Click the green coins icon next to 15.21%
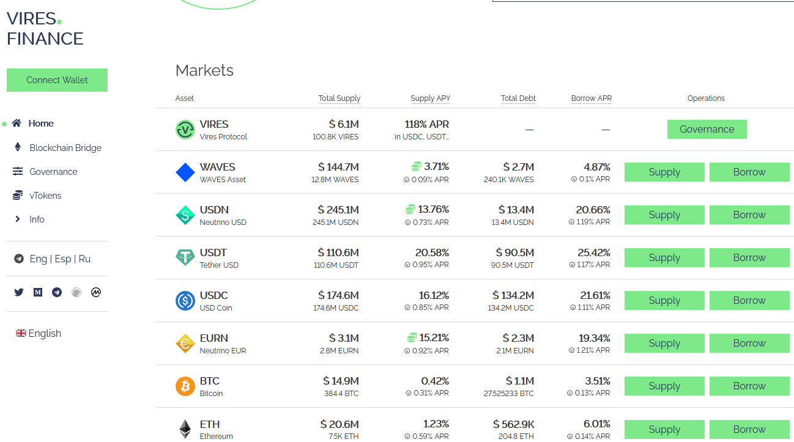The height and width of the screenshot is (442, 794). [412, 337]
